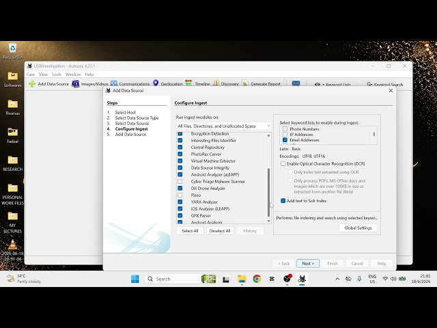Open the Thomas desktop folder
Image resolution: width=437 pixels, height=328 pixels.
[x=12, y=107]
